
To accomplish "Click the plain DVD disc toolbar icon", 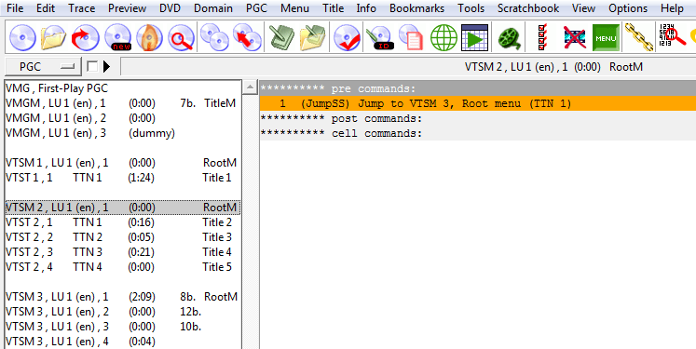I will click(x=22, y=38).
